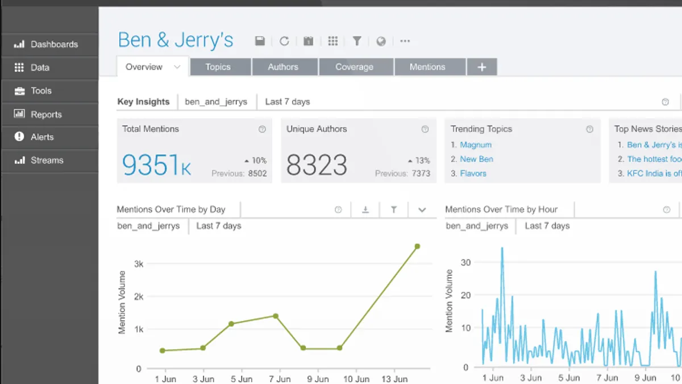Click the highest data point on daily chart

pos(417,246)
